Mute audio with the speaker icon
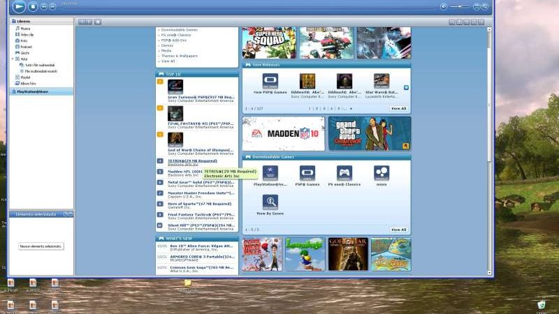This screenshot has height=314, width=559. [444, 6]
